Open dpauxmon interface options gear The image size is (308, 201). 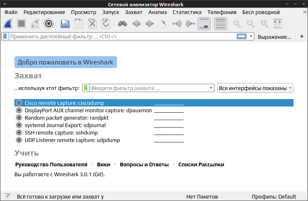click(x=19, y=110)
